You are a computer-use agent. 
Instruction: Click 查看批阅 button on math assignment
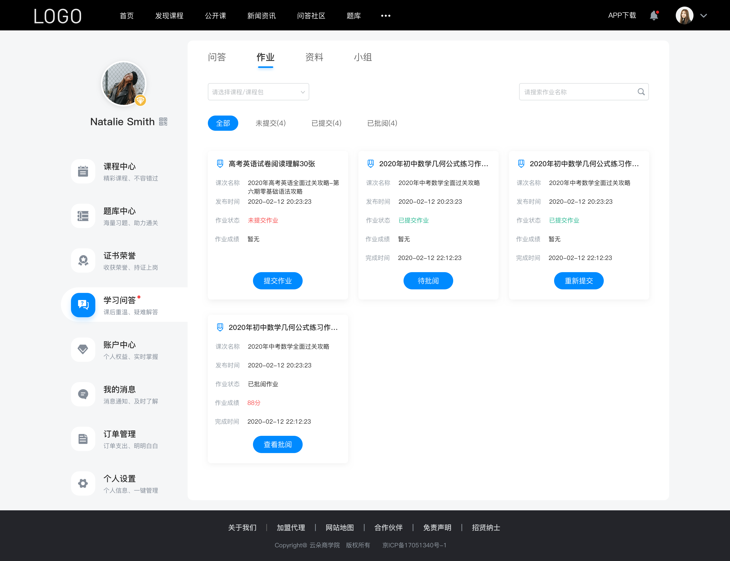coord(278,444)
